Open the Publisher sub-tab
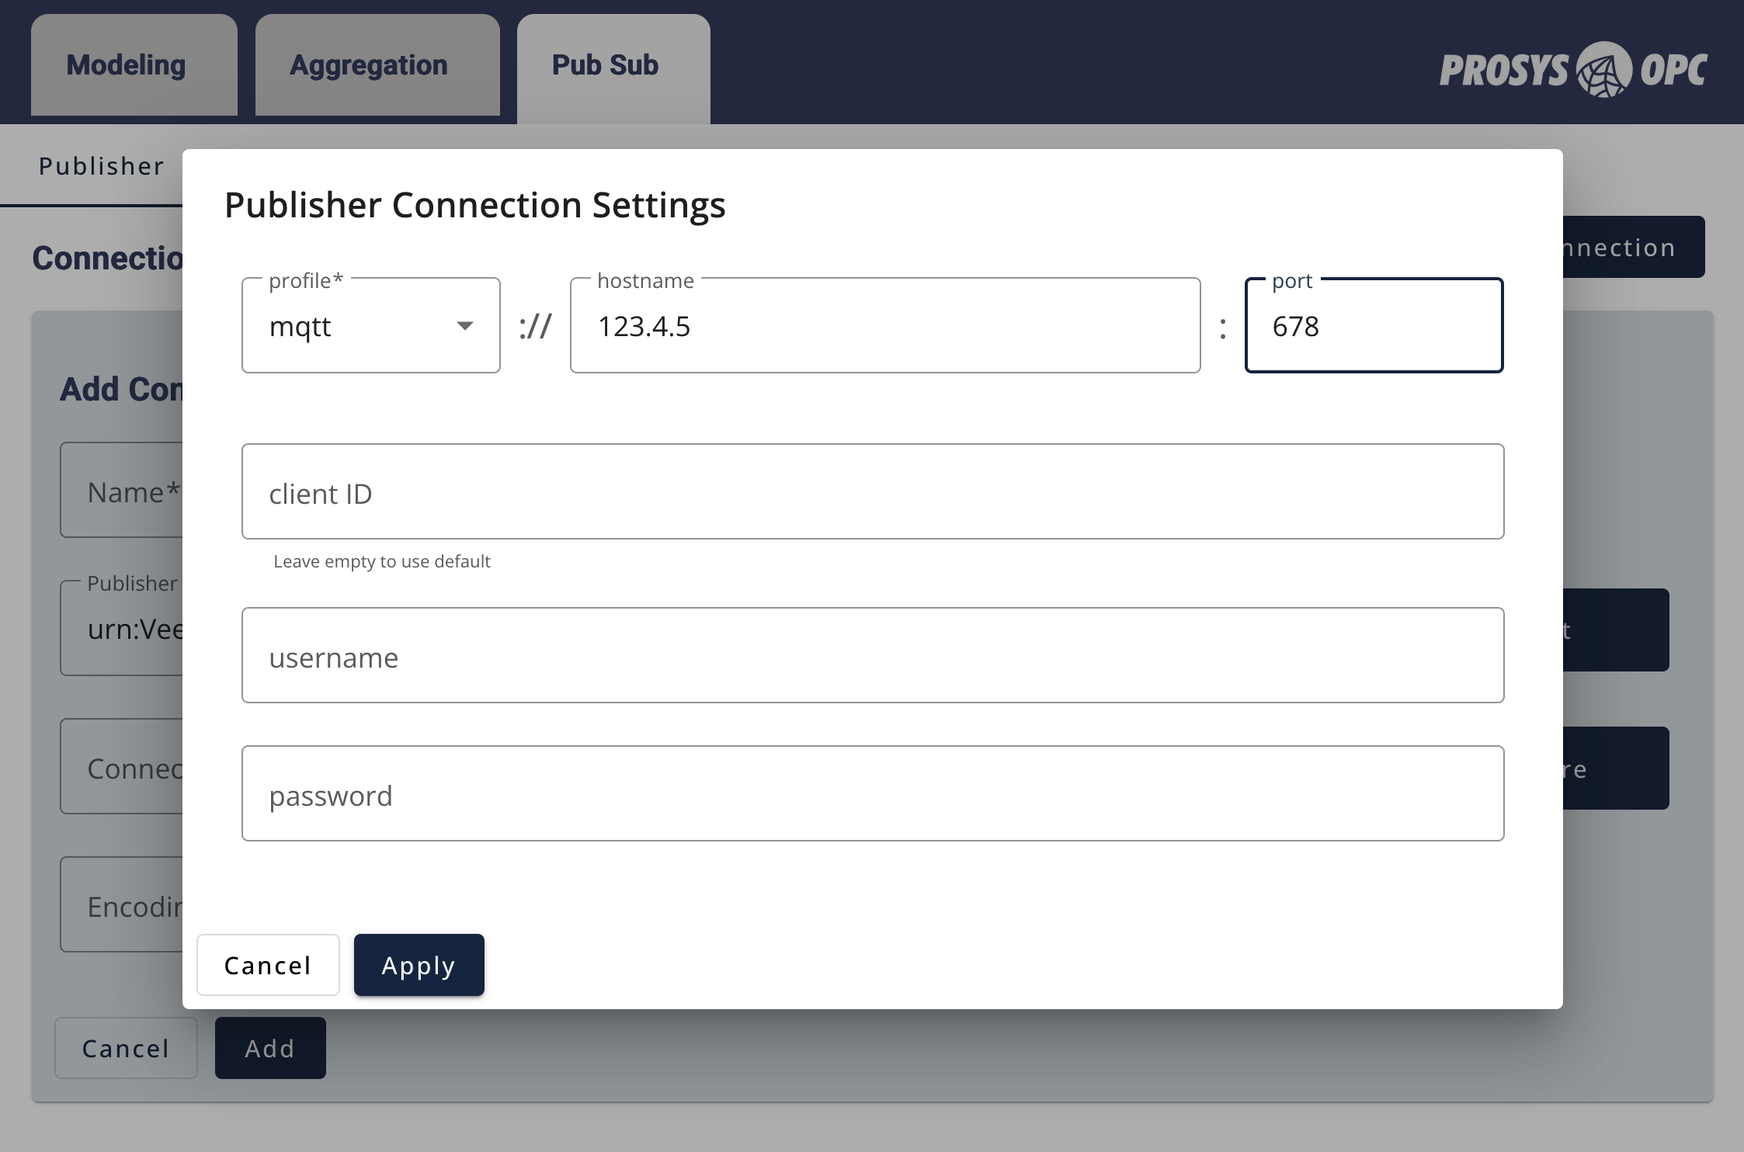Screen dimensions: 1744x1152 tap(101, 166)
